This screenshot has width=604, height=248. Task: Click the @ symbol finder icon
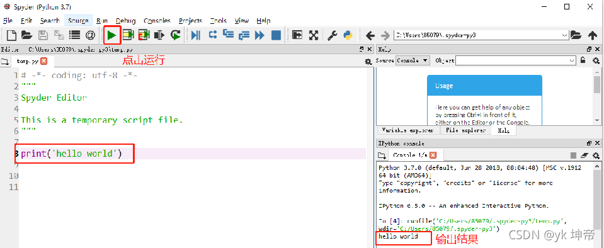pos(90,35)
